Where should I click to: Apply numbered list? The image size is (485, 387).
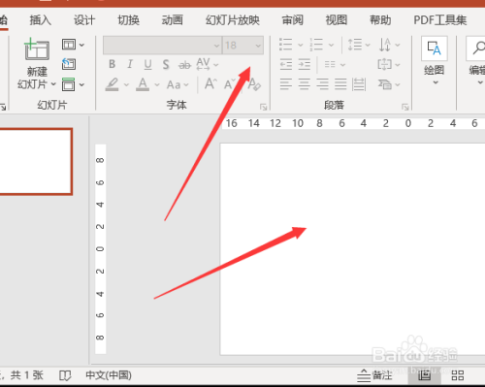pyautogui.click(x=316, y=45)
